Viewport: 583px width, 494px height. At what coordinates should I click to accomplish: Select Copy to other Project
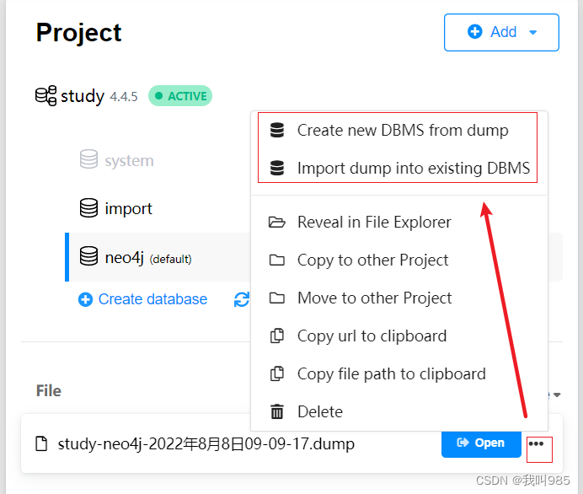click(x=372, y=260)
